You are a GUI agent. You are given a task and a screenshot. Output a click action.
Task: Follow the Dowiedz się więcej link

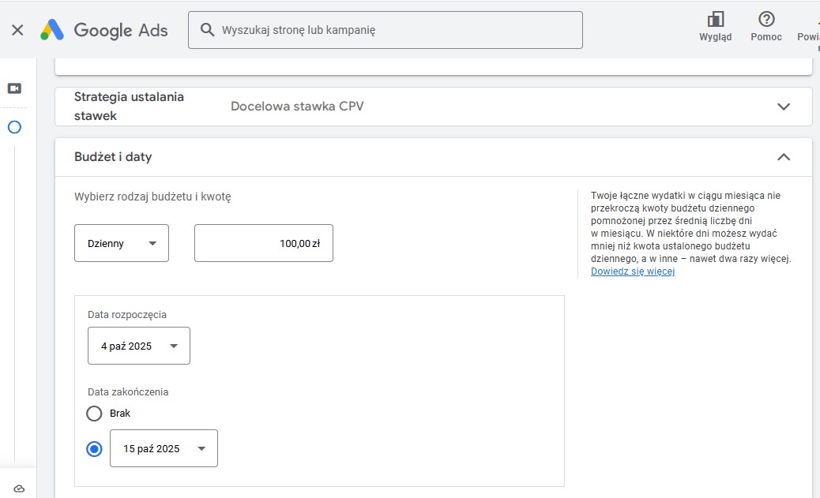tap(632, 271)
